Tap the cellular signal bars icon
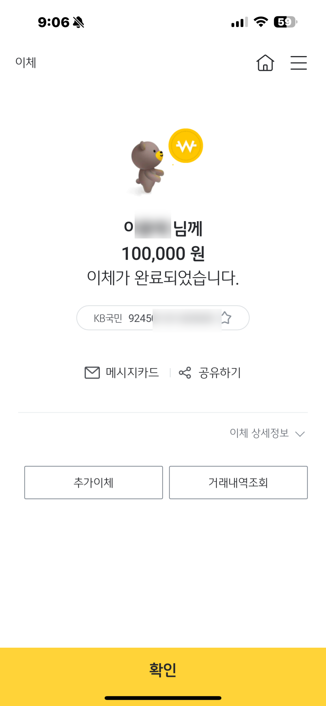 point(239,22)
